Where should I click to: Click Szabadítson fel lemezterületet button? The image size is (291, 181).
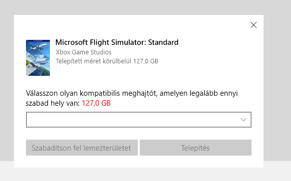pos(82,148)
